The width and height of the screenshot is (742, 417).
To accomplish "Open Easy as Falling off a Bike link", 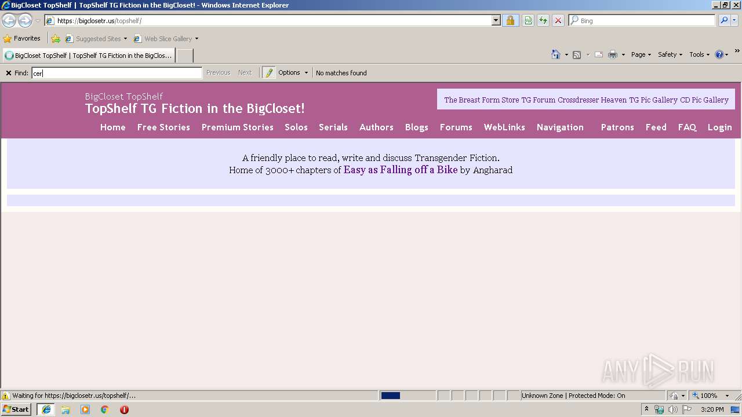I will point(401,170).
